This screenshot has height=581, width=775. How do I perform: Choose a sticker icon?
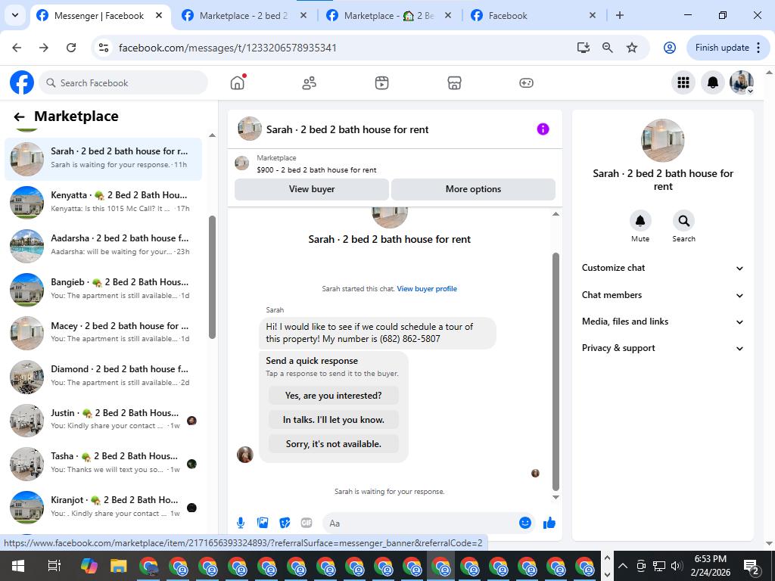tap(285, 523)
